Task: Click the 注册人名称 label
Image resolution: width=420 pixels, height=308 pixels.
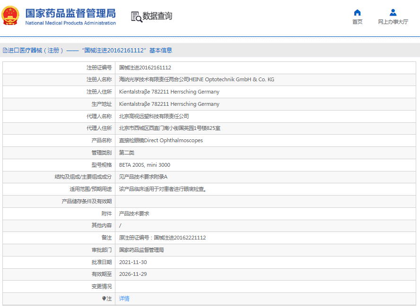Action: [99, 79]
